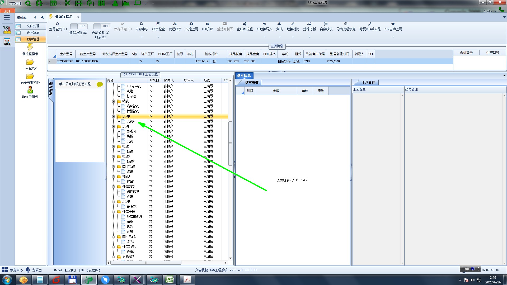Click the magnifier search icon in the title bar
The width and height of the screenshot is (507, 285).
[x=28, y=3]
